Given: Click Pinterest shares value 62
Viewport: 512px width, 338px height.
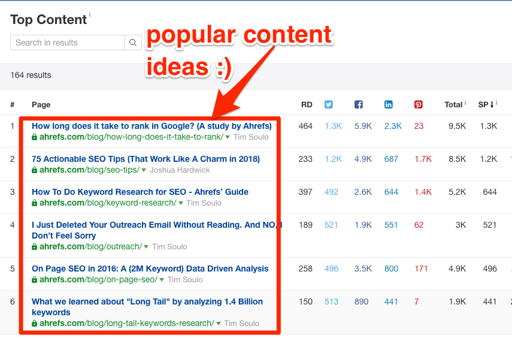Looking at the screenshot, I should pyautogui.click(x=419, y=225).
